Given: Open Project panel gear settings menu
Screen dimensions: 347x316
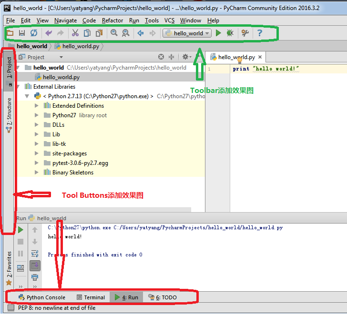Looking at the screenshot, I should click(x=186, y=57).
